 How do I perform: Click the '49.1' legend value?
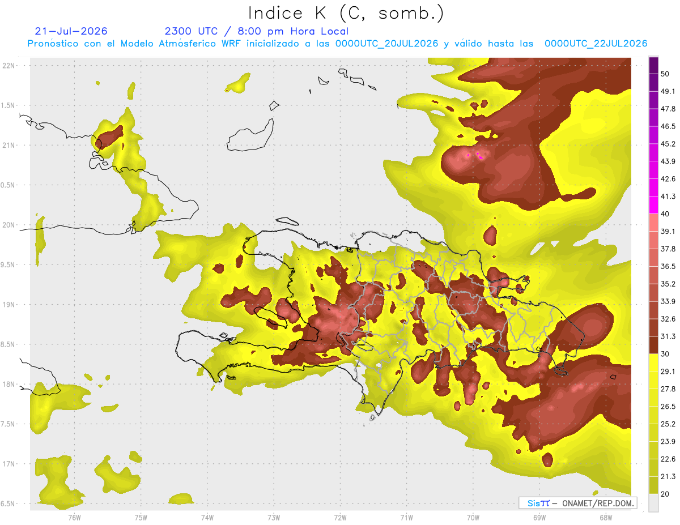[668, 91]
